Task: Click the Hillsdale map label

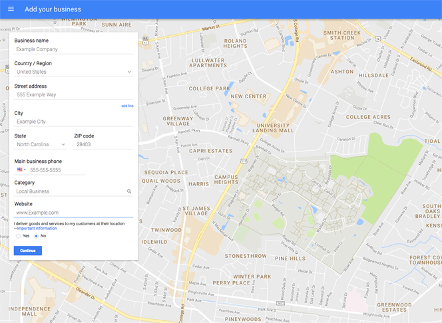Action: (x=373, y=75)
